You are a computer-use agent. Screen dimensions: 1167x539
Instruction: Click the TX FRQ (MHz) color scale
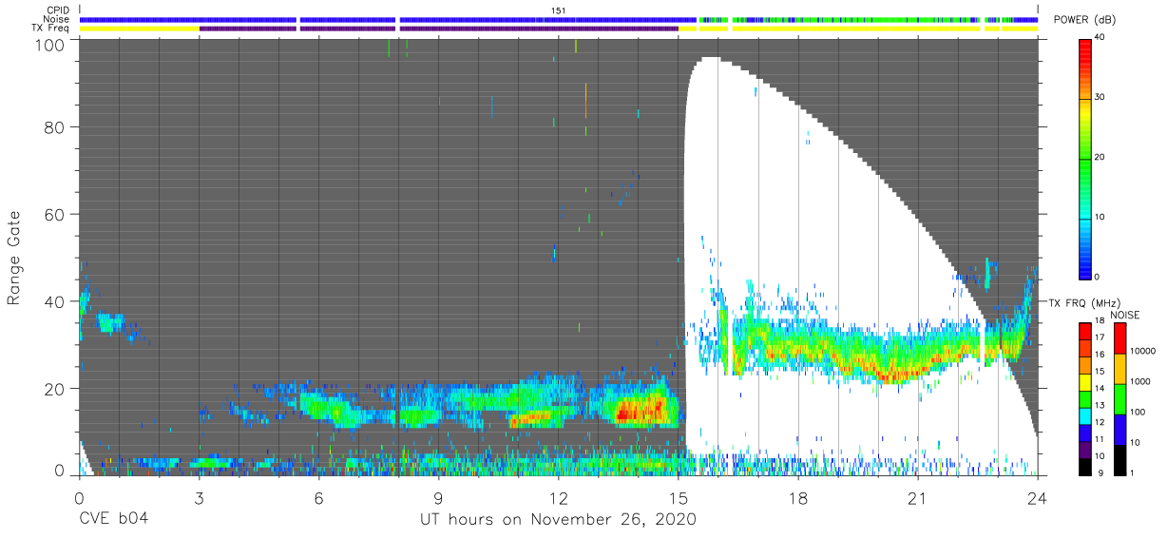pyautogui.click(x=1085, y=398)
